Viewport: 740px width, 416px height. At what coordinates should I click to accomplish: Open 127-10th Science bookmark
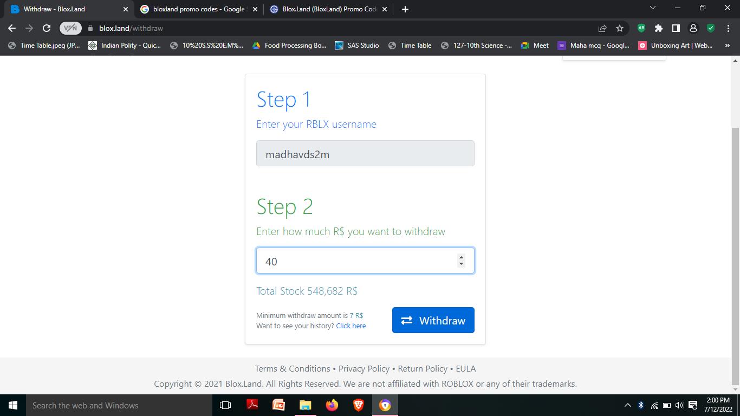click(x=476, y=45)
